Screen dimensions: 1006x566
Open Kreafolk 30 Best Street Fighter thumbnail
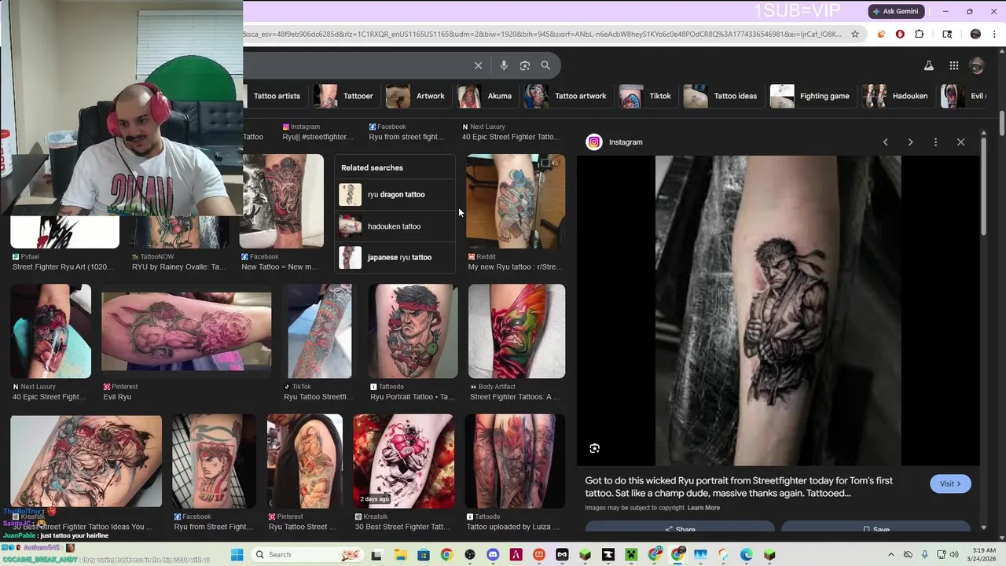point(403,461)
